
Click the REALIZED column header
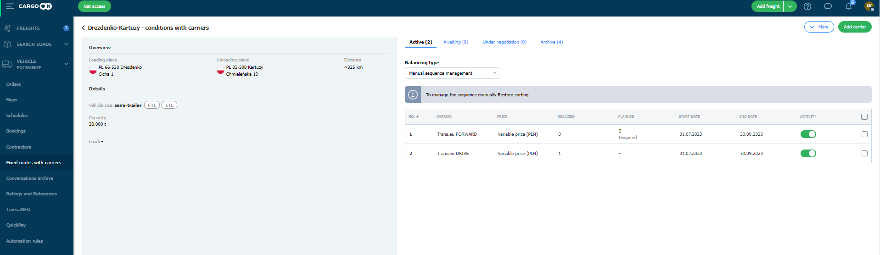pos(566,117)
